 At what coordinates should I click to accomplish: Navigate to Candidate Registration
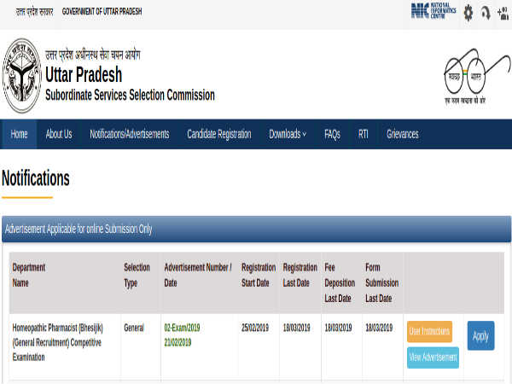pyautogui.click(x=219, y=134)
